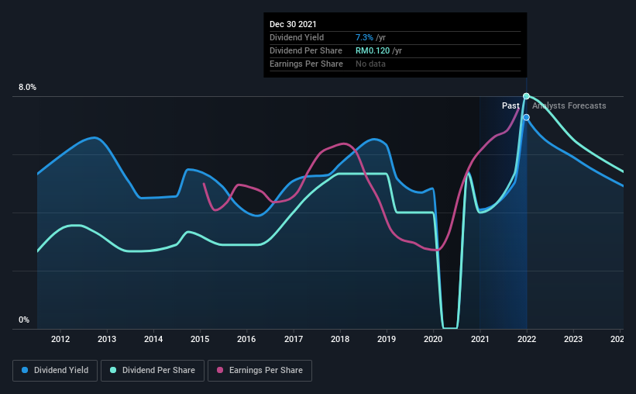Click the Analysts Forecasts label

tap(569, 105)
